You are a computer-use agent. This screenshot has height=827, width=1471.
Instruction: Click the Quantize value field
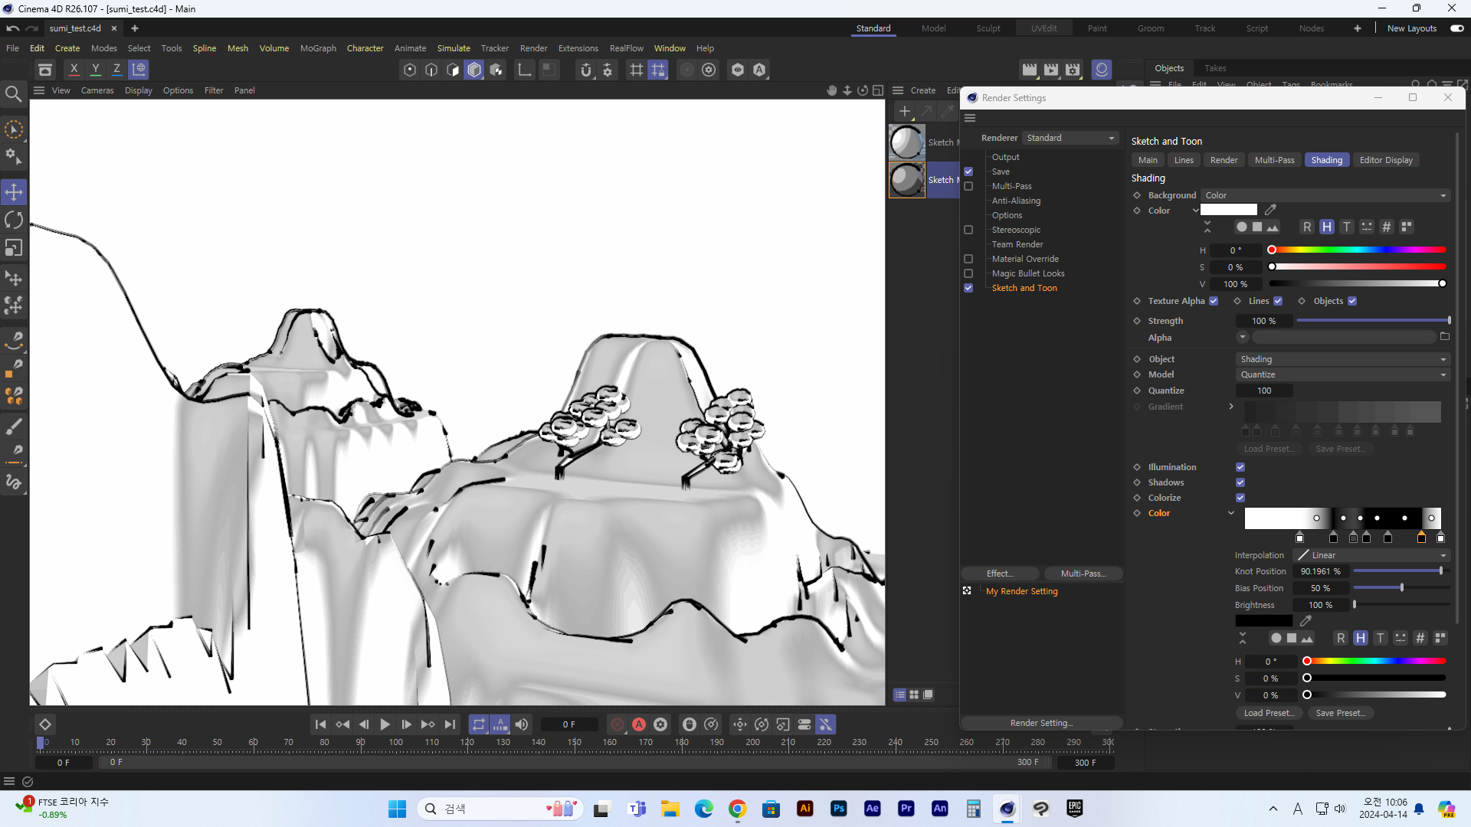[1264, 391]
